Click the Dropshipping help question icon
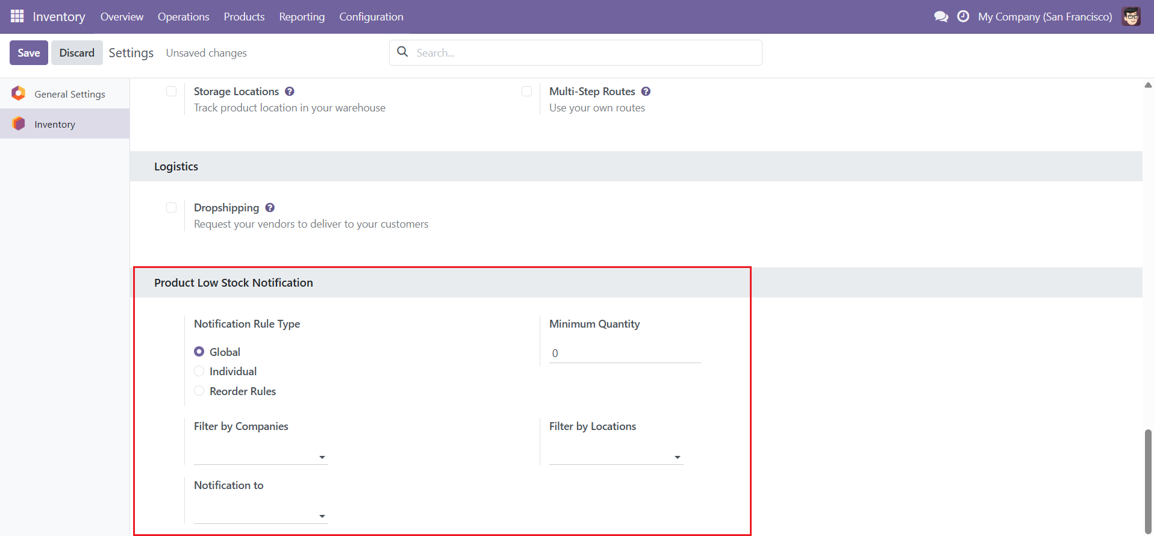 pos(270,208)
